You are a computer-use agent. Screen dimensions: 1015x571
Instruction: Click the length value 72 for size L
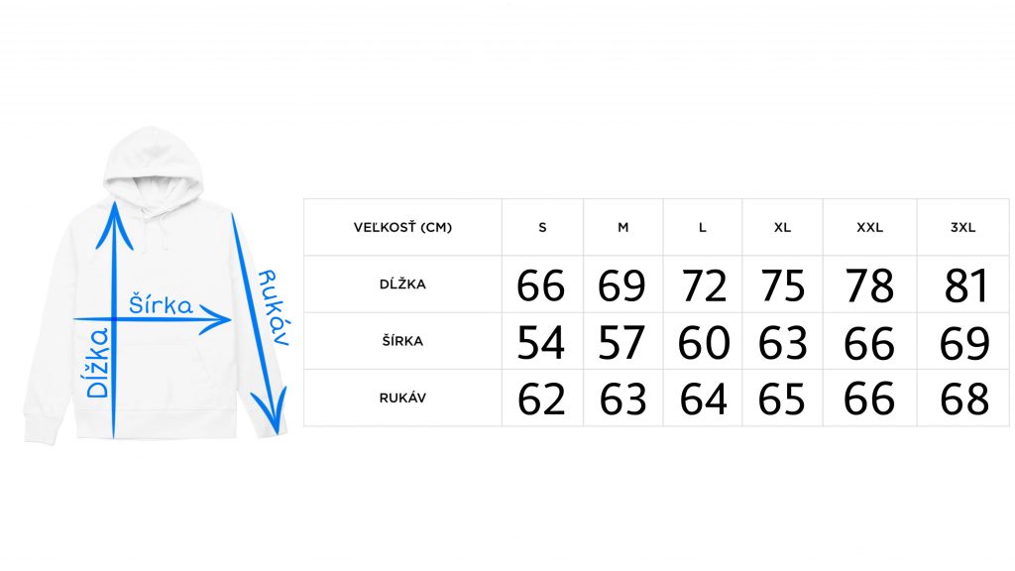pos(704,285)
